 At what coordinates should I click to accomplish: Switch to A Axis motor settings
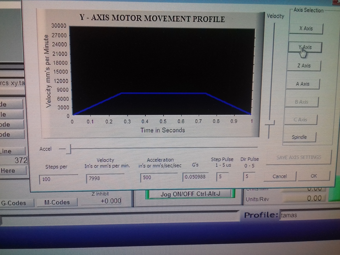click(302, 84)
